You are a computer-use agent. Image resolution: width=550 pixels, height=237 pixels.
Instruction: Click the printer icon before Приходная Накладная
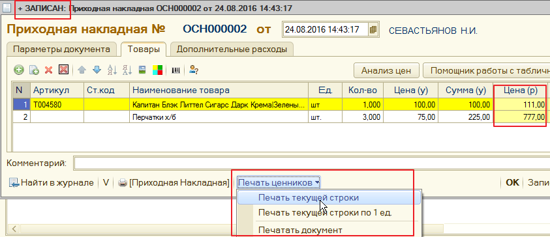[122, 183]
